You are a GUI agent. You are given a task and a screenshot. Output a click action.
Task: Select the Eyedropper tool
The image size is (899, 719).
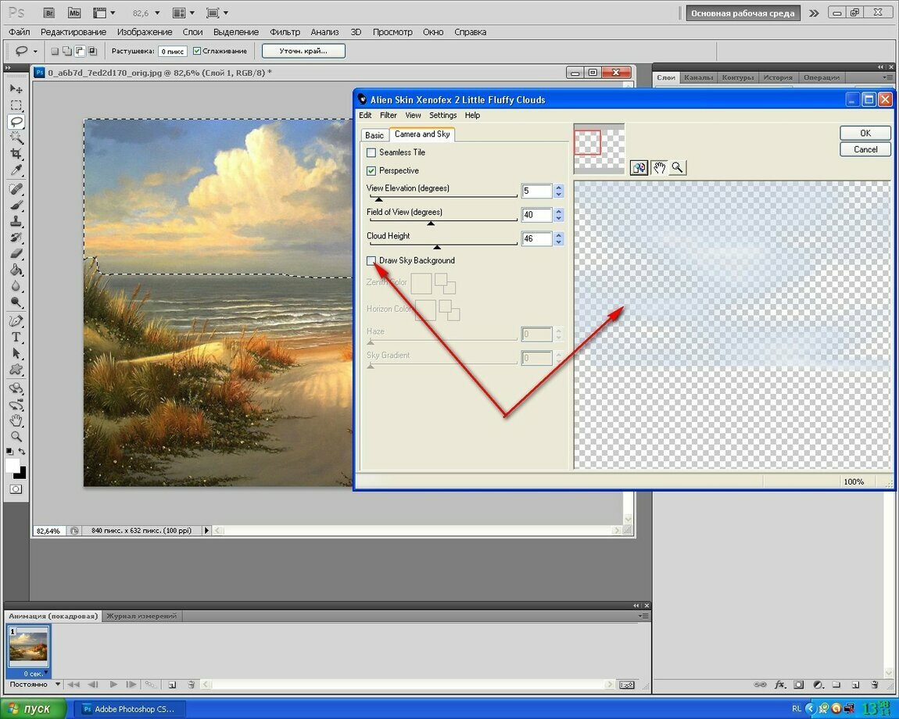pyautogui.click(x=16, y=170)
